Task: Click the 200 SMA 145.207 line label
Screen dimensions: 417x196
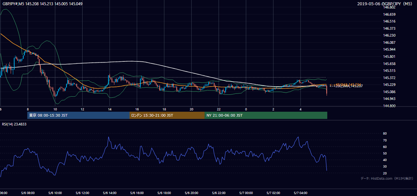Action: pos(347,86)
